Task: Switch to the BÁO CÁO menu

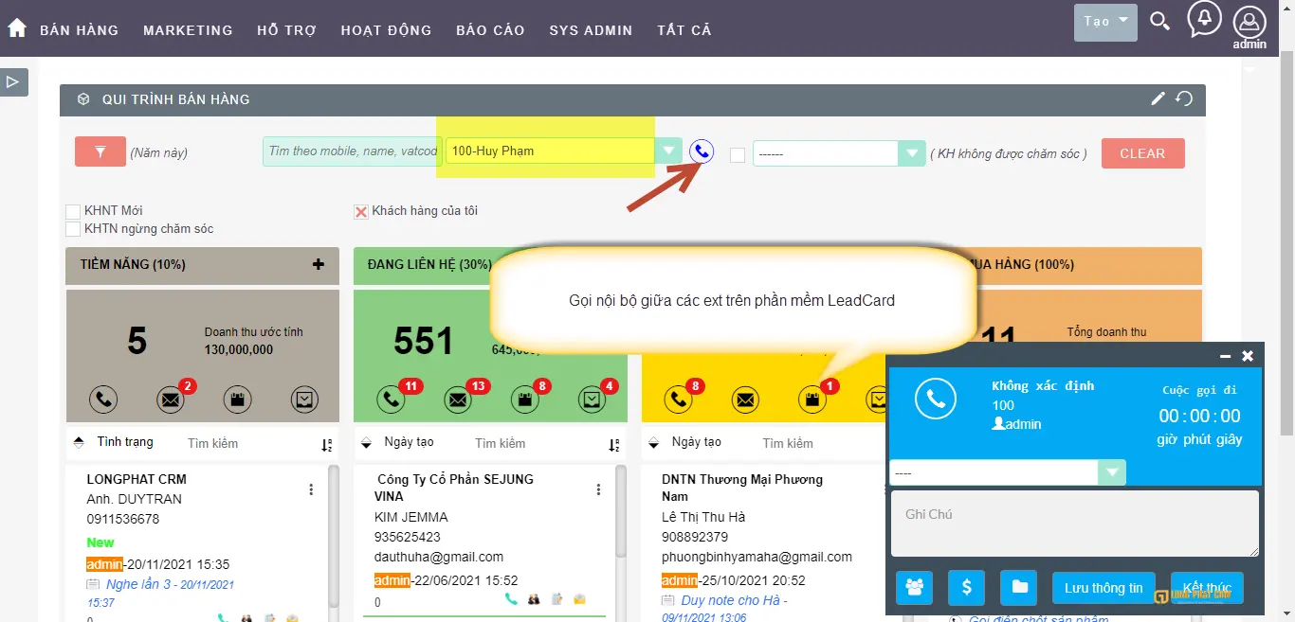Action: pos(490,29)
